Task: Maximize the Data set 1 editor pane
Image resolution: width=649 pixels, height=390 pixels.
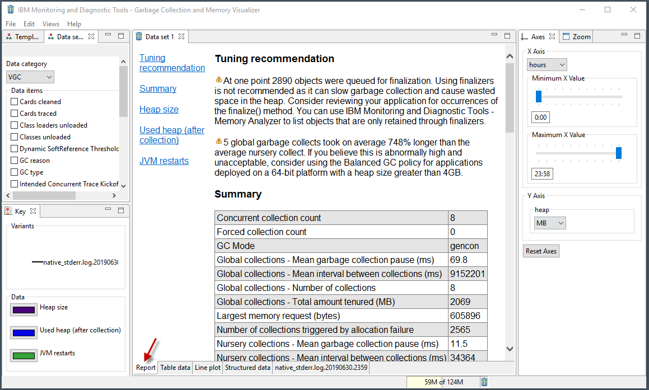Action: 507,36
